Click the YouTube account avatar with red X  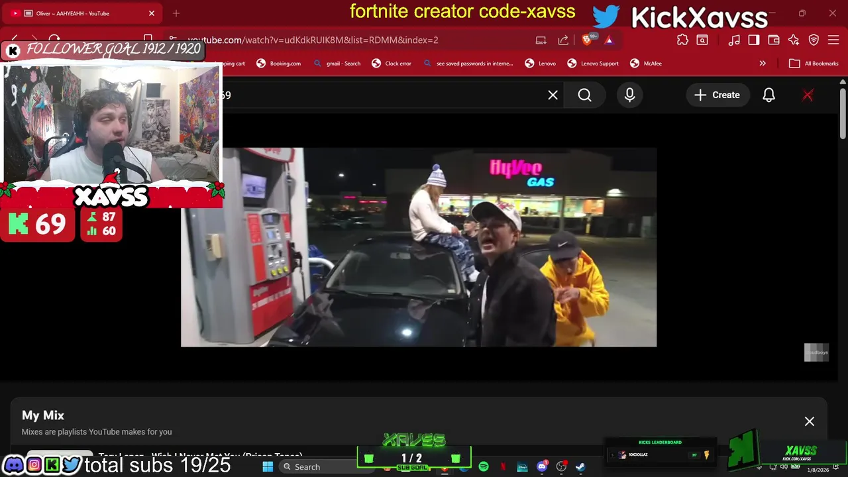[808, 95]
